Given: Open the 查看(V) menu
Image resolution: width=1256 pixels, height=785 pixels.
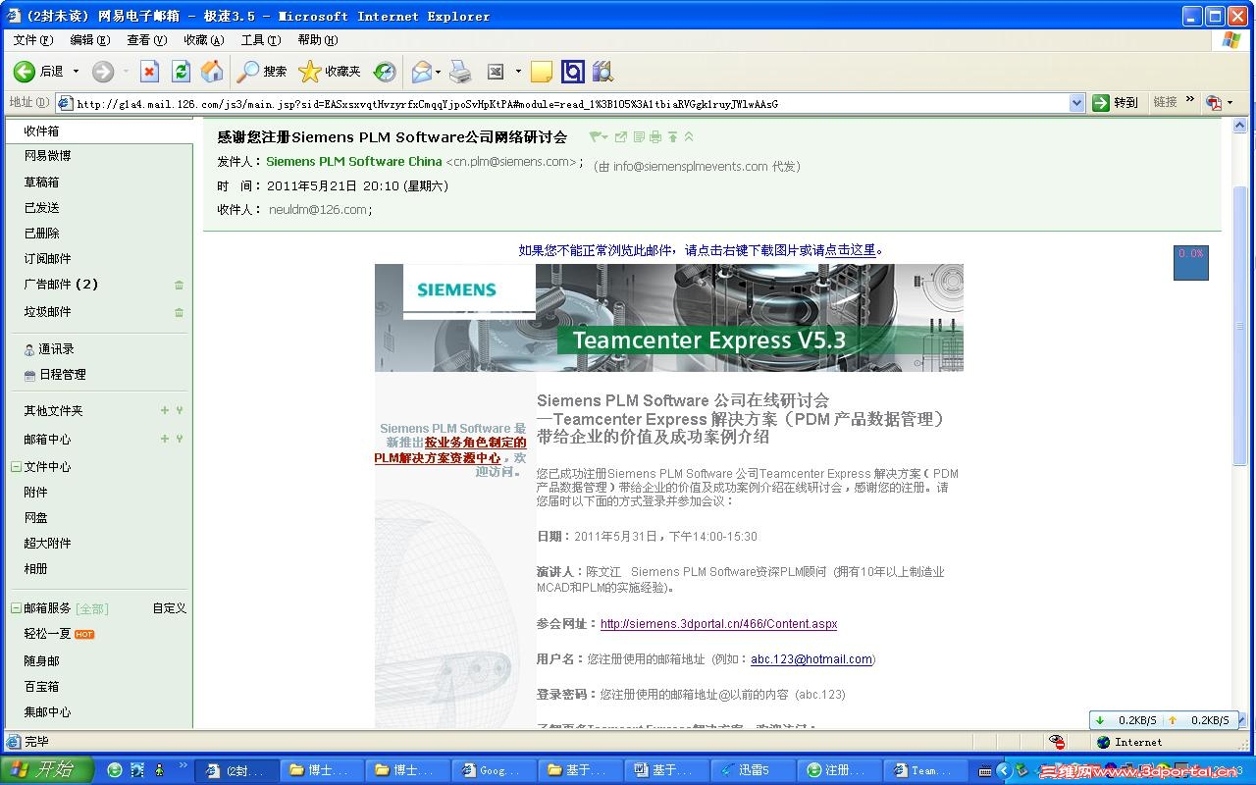Looking at the screenshot, I should click(146, 40).
